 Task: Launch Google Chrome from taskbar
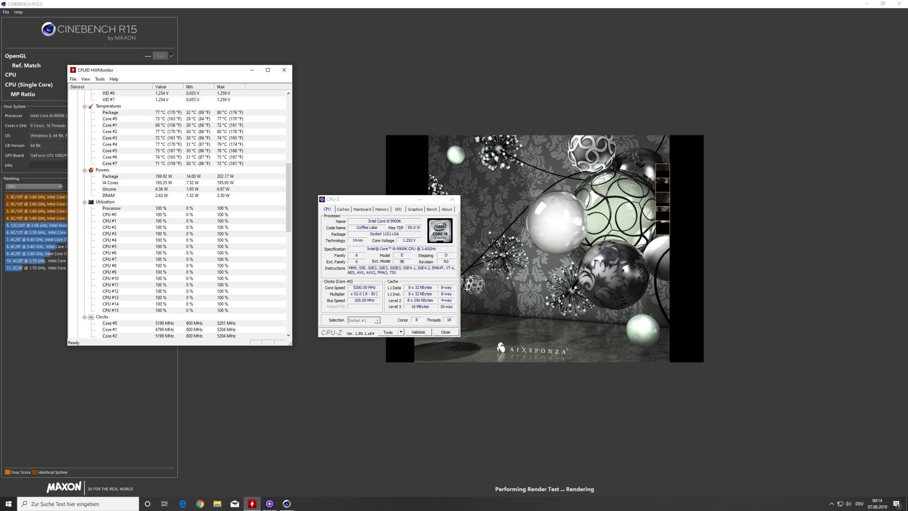pos(200,504)
